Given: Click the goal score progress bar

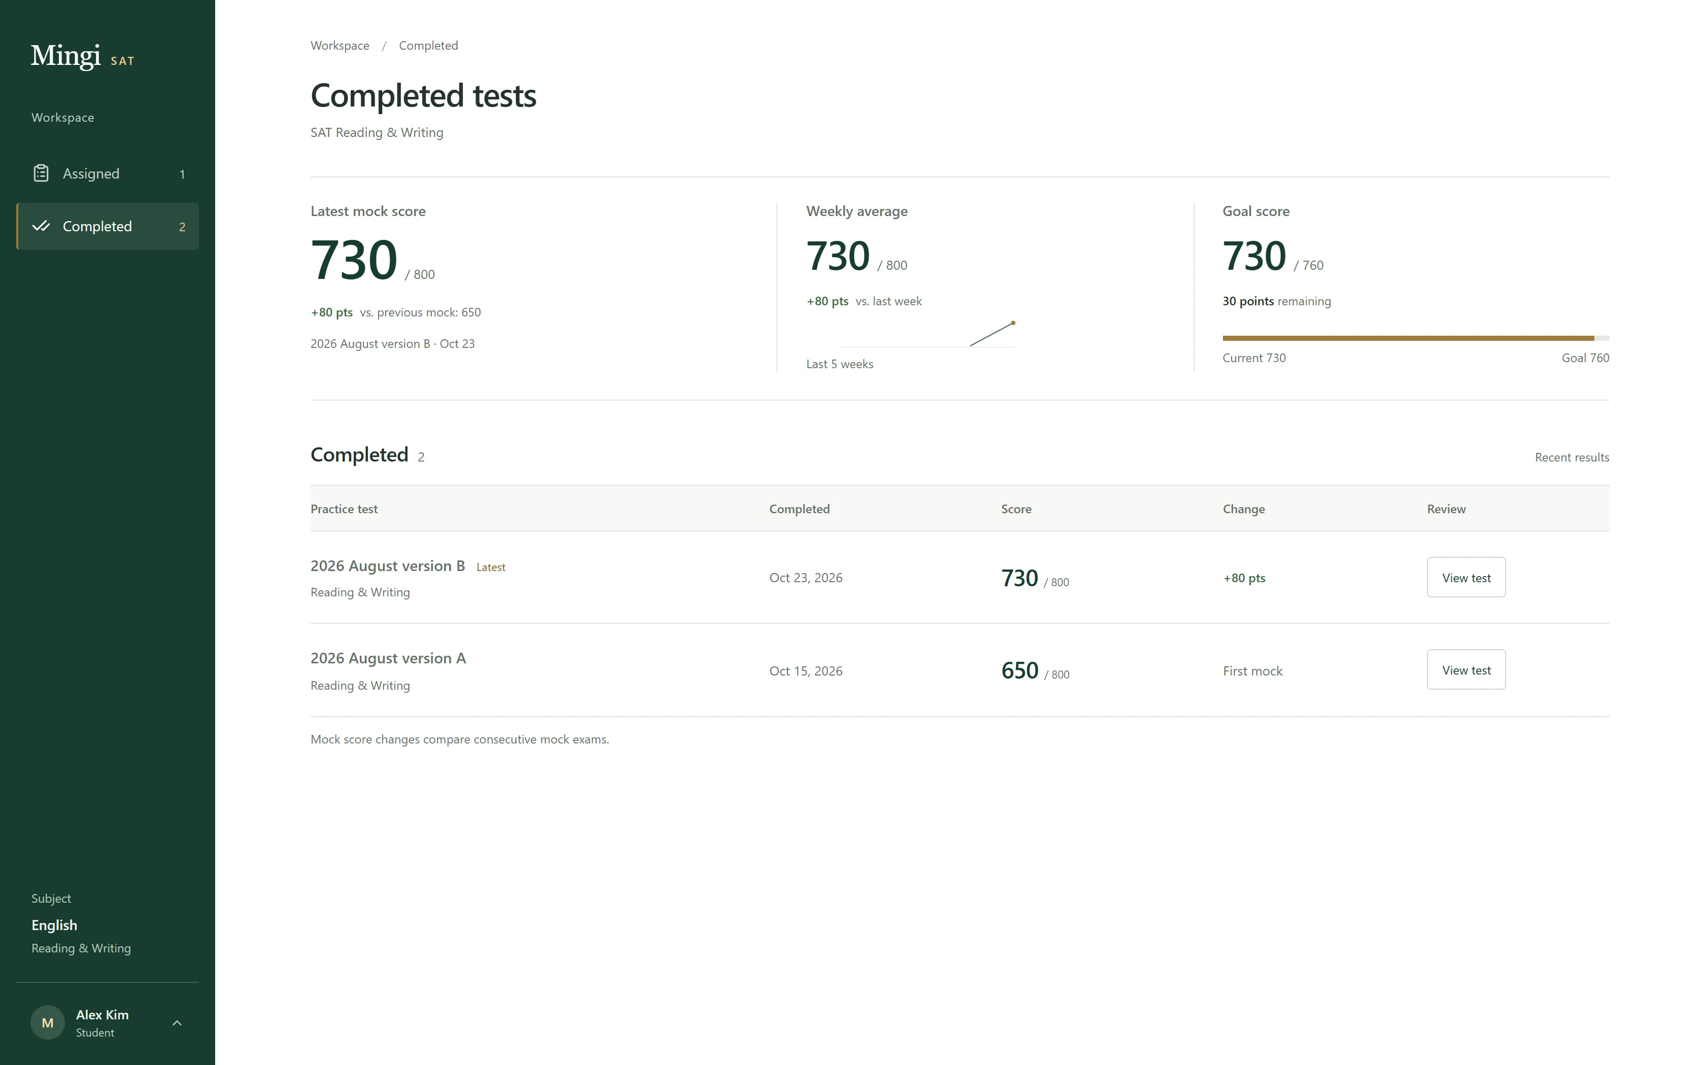Looking at the screenshot, I should 1415,338.
